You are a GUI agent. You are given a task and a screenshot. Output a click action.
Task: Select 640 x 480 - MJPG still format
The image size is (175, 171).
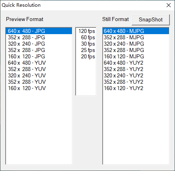coord(136,31)
